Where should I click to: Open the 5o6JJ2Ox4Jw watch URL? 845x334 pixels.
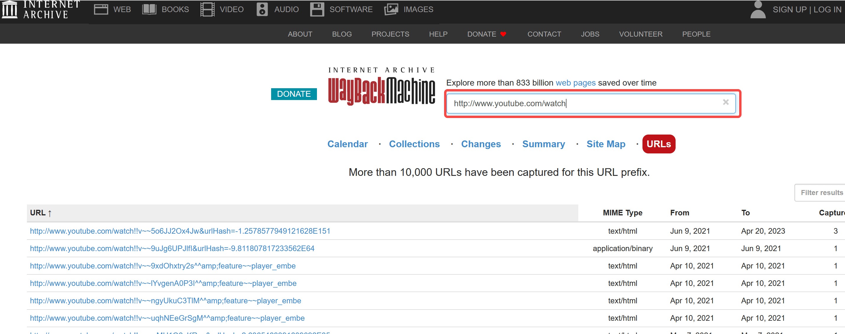[180, 231]
